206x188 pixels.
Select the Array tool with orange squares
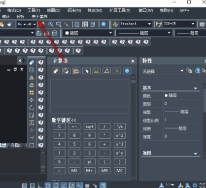[x=32, y=93]
